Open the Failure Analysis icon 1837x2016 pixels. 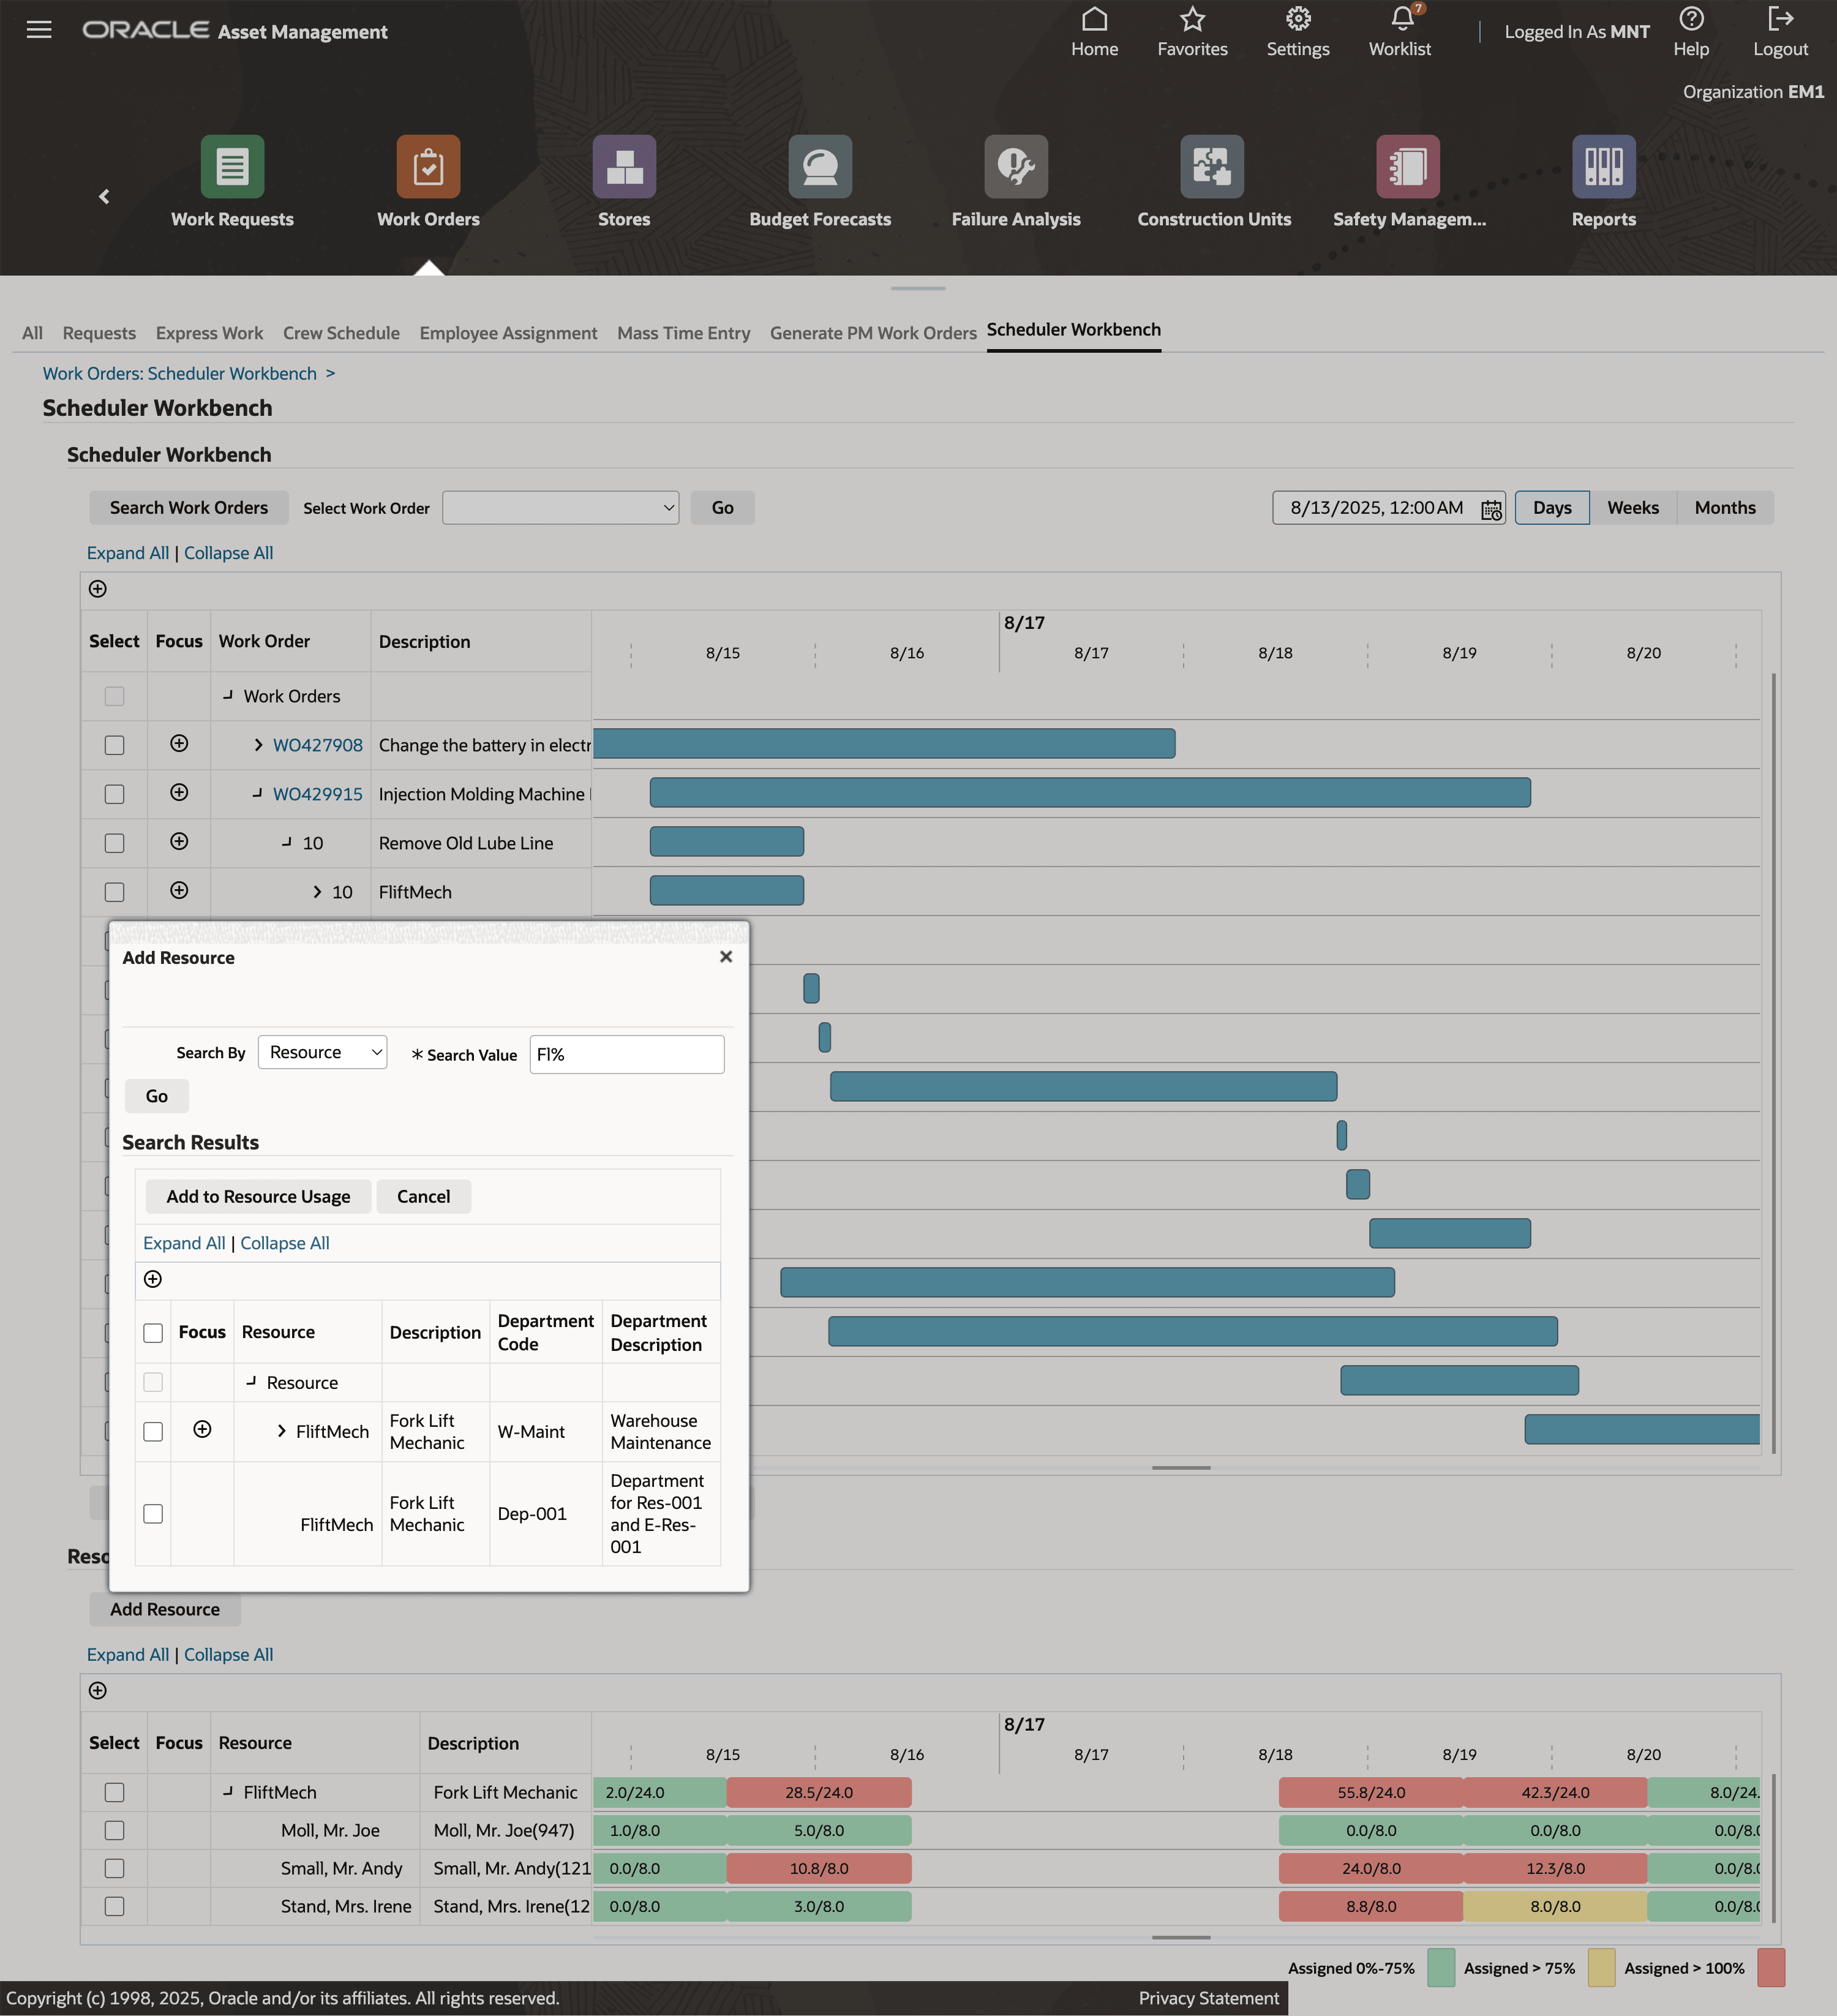point(1015,167)
